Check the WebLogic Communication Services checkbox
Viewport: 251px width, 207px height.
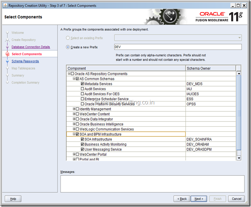click(x=77, y=129)
